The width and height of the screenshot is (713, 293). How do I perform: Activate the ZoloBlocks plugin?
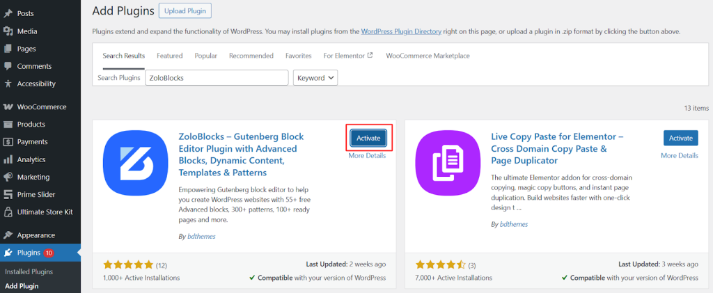(x=368, y=138)
